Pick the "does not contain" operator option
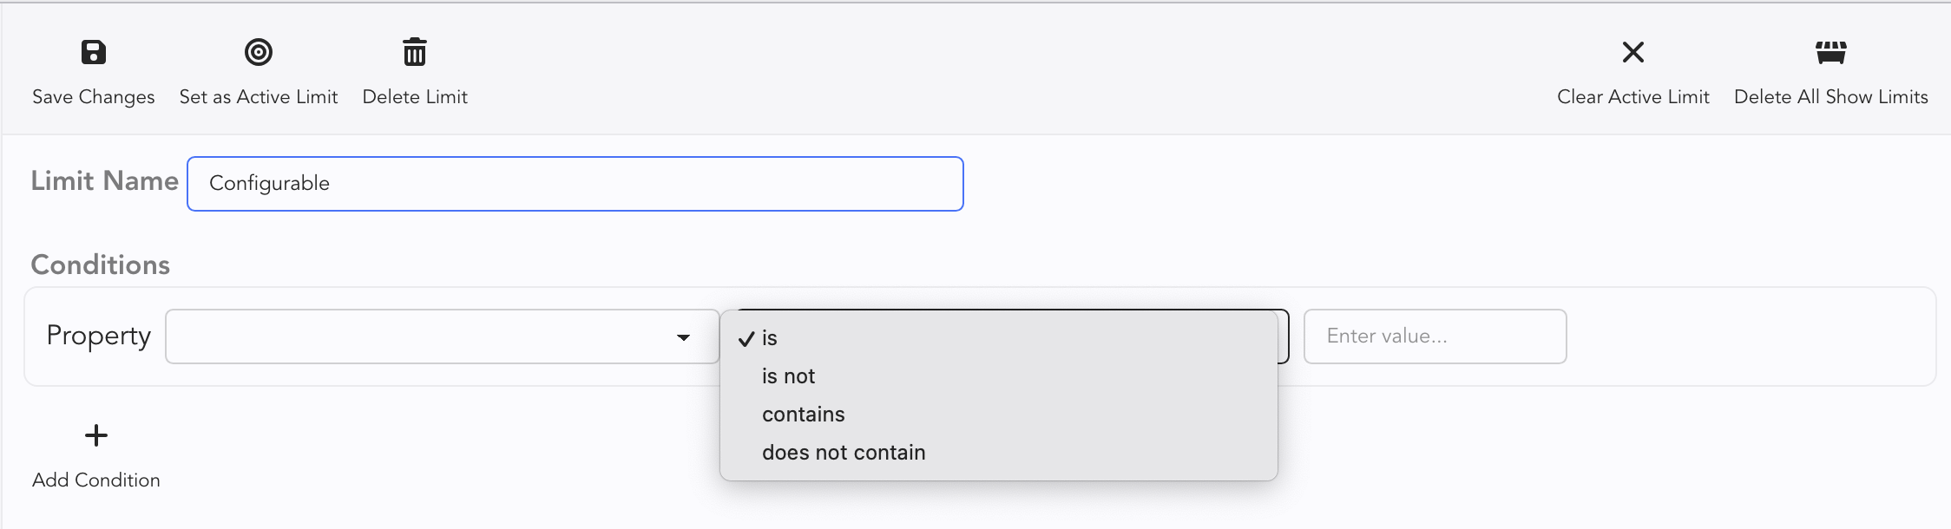This screenshot has height=529, width=1951. 844,453
